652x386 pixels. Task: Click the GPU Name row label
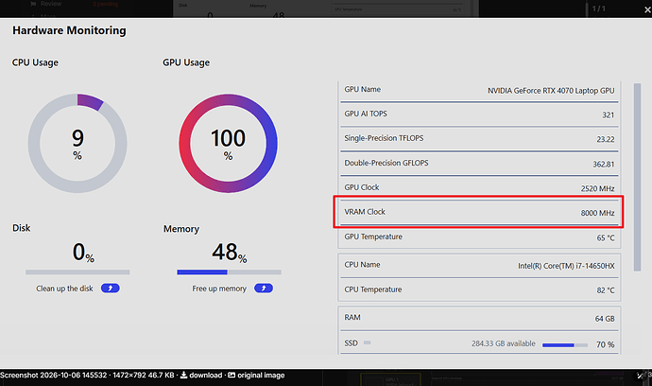coord(362,89)
